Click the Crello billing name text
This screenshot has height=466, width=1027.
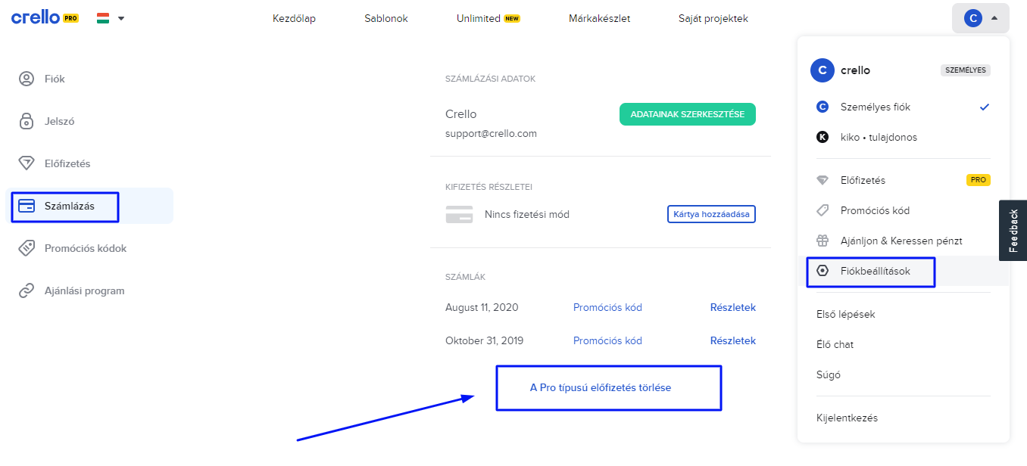[x=461, y=114]
